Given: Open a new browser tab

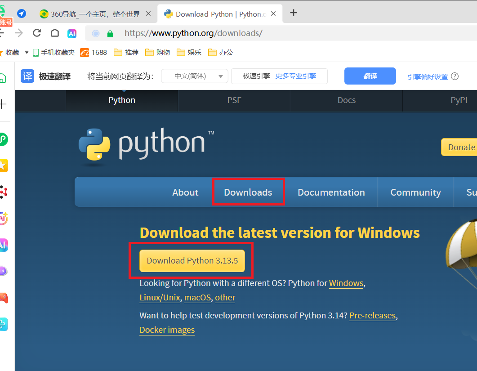Looking at the screenshot, I should click(294, 13).
